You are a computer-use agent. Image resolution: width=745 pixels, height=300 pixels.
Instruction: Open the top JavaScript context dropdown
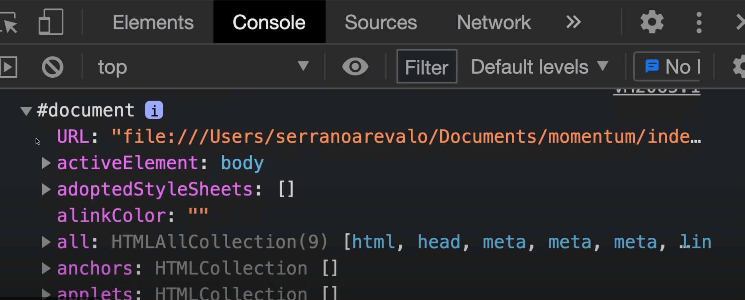pos(203,67)
